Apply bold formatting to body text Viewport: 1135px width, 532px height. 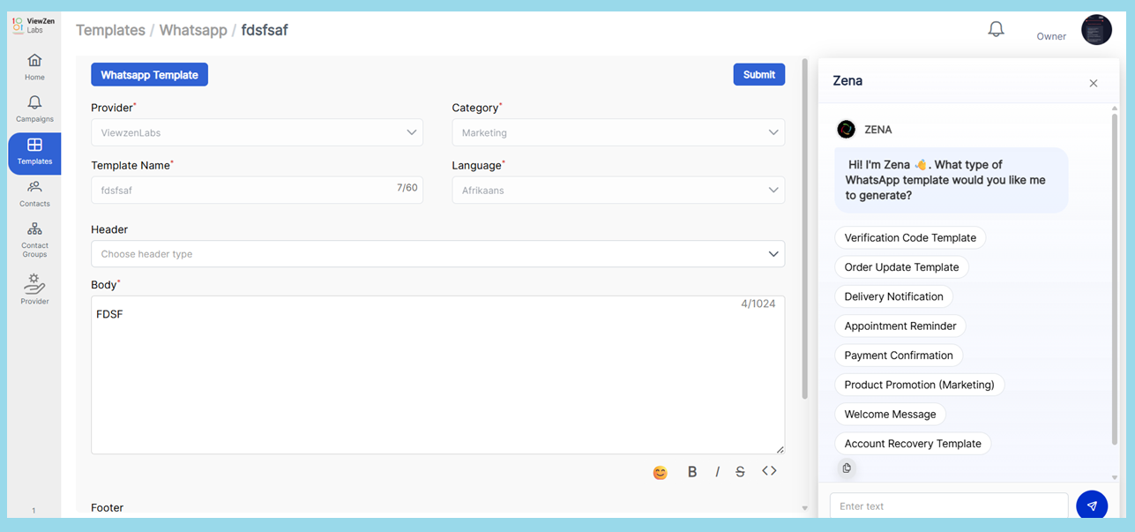[692, 472]
